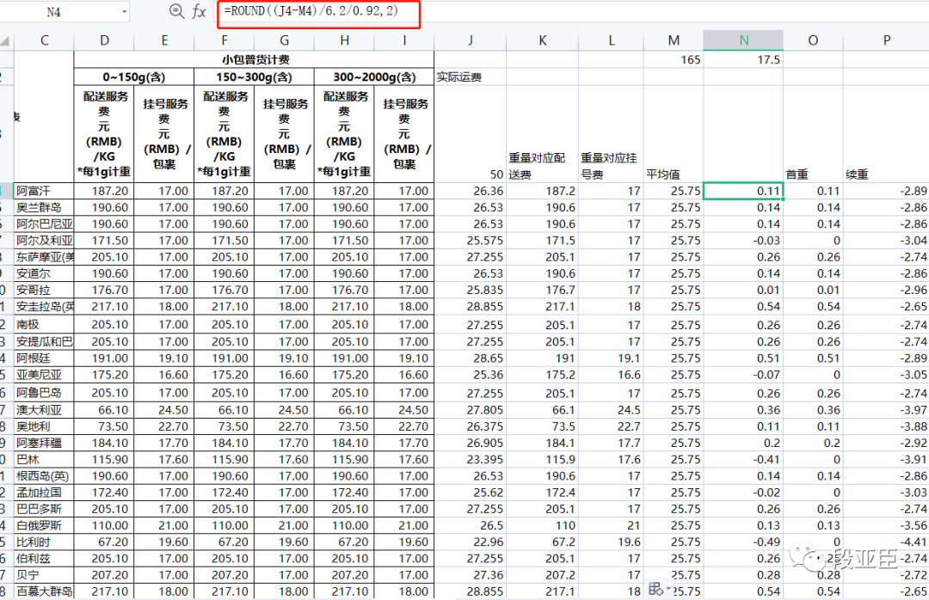Select column N header
The height and width of the screenshot is (600, 929).
743,40
